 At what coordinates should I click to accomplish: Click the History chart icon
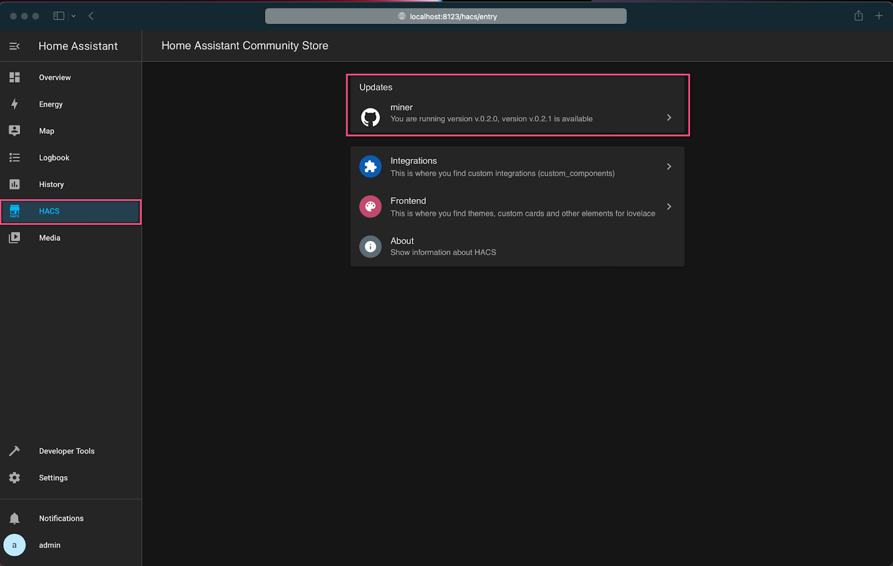tap(15, 184)
